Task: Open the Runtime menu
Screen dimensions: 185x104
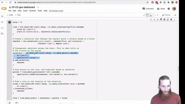Action: tap(33, 11)
